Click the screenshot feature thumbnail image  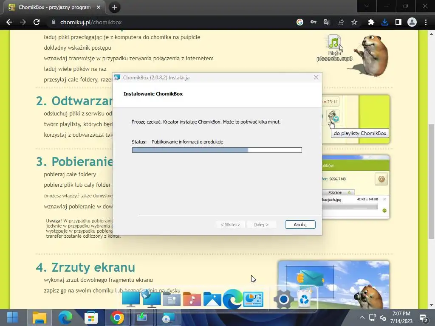[333, 285]
